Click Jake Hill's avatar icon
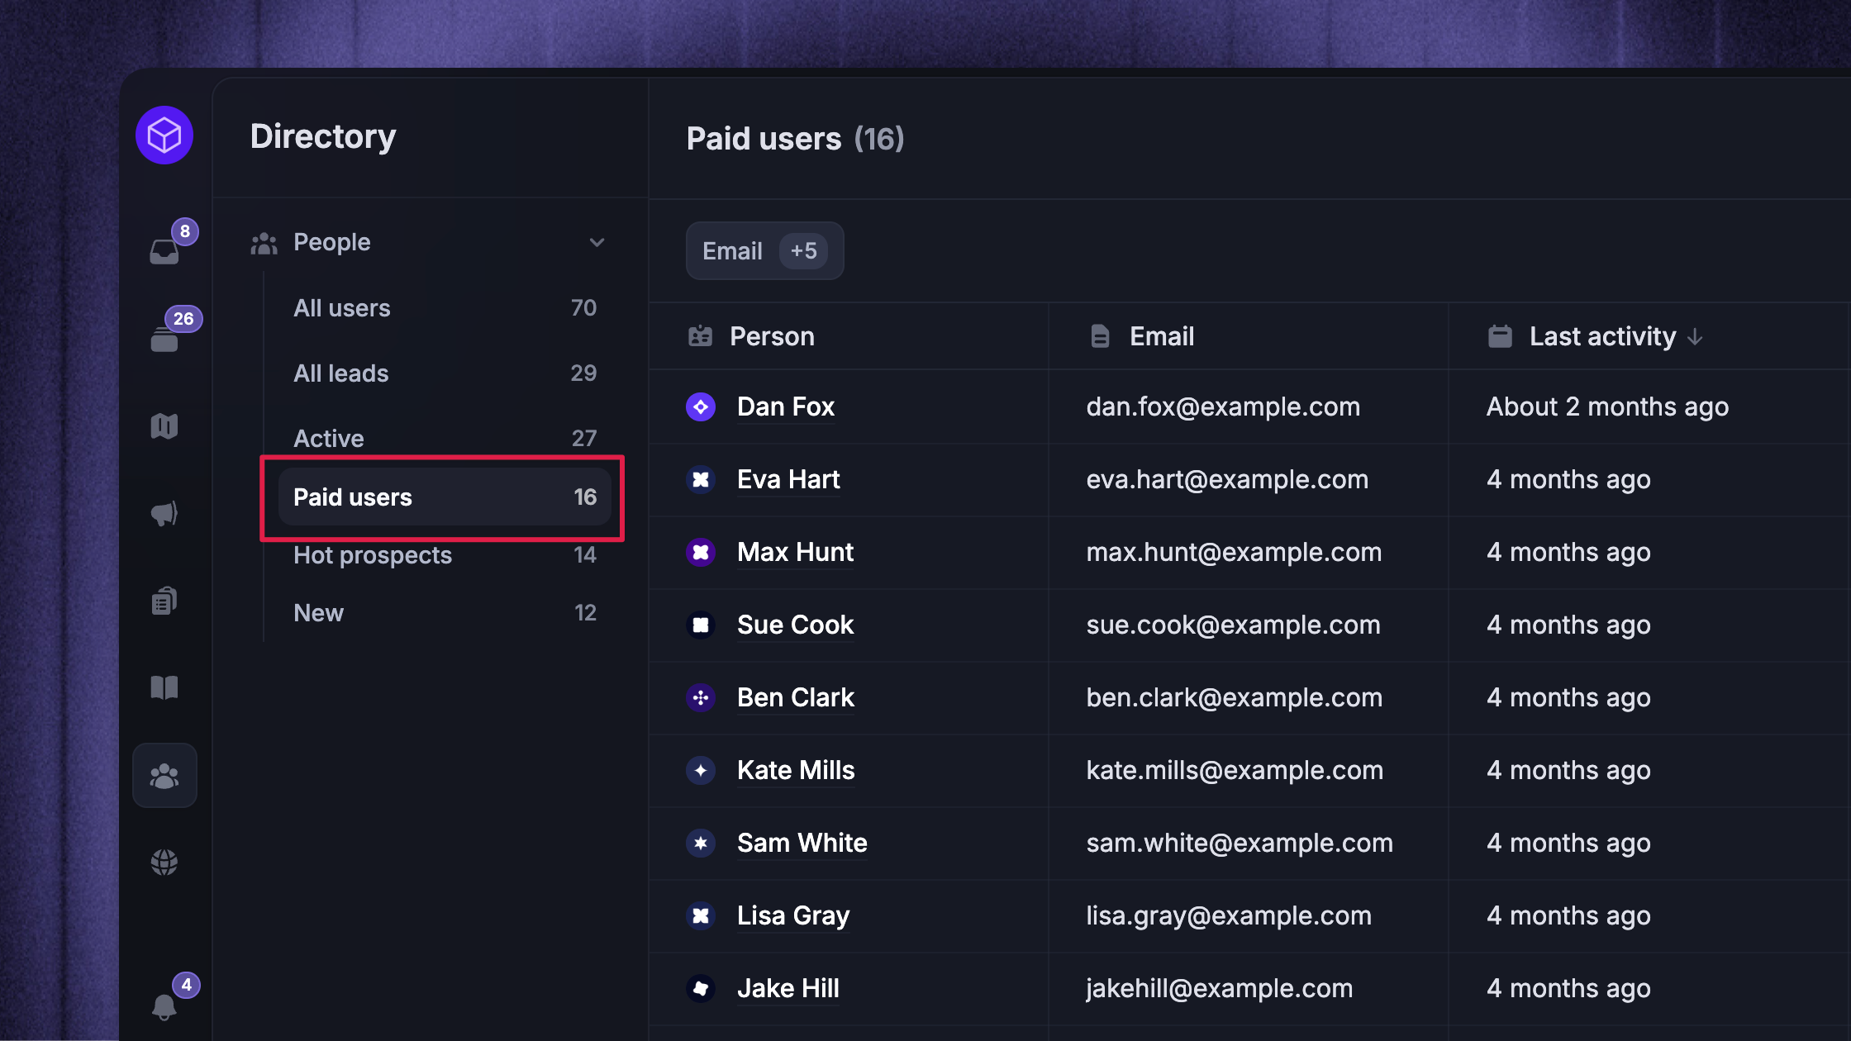The width and height of the screenshot is (1851, 1041). (701, 988)
